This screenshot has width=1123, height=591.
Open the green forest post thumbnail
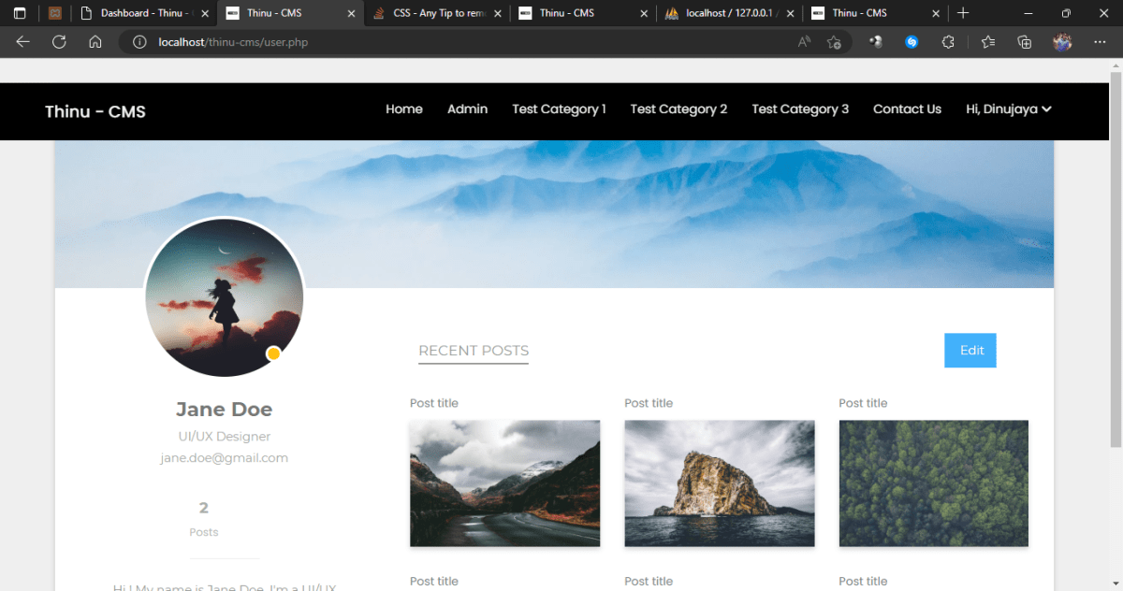[x=933, y=483]
